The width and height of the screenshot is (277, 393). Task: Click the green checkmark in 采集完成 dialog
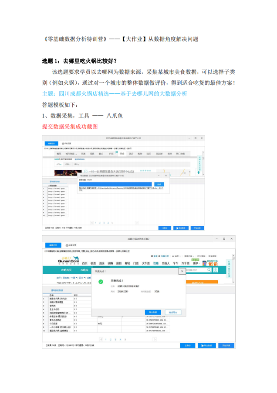tap(101, 282)
